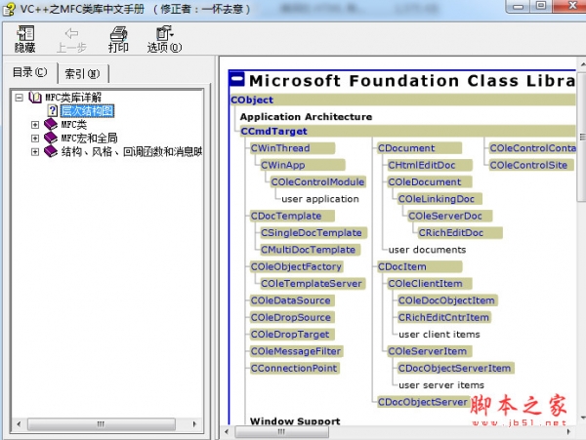Image resolution: width=586 pixels, height=440 pixels.
Task: Click the 打印 (Print) toolbar icon
Action: coord(118,39)
